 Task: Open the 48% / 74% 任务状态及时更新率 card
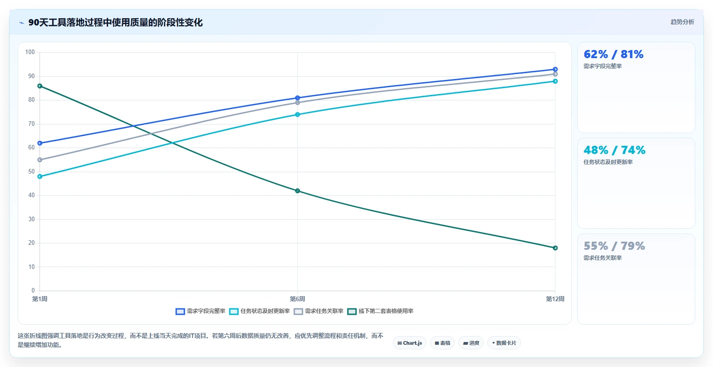pyautogui.click(x=636, y=183)
